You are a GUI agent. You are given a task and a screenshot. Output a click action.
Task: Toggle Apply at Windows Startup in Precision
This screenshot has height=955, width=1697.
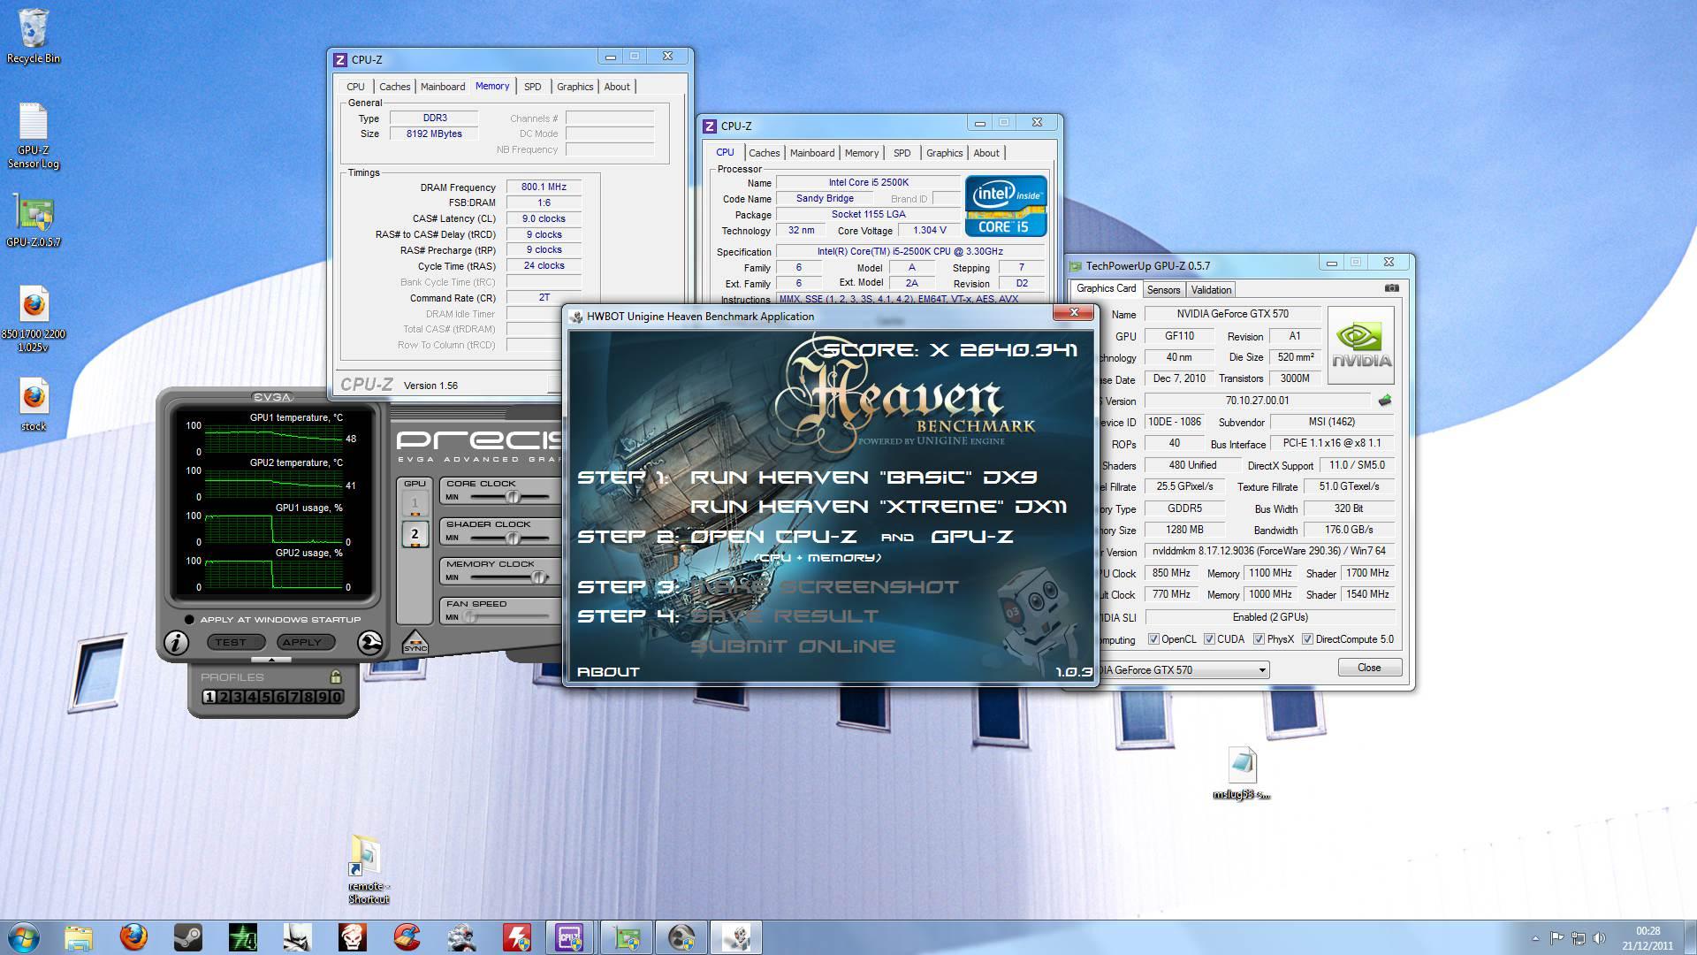pos(189,620)
